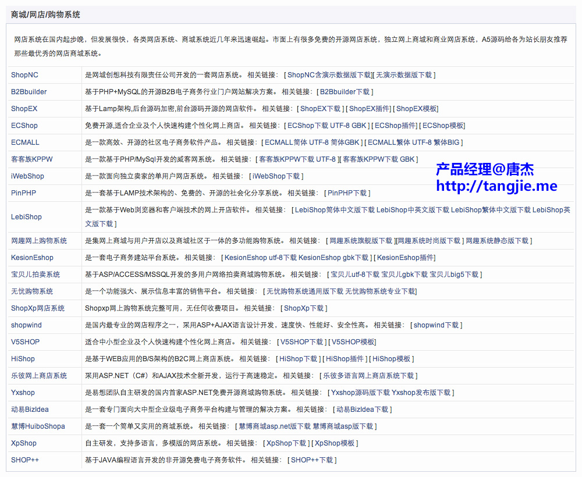This screenshot has width=582, height=477.
Task: Download LebiShop中英文版
Action: pyautogui.click(x=413, y=211)
